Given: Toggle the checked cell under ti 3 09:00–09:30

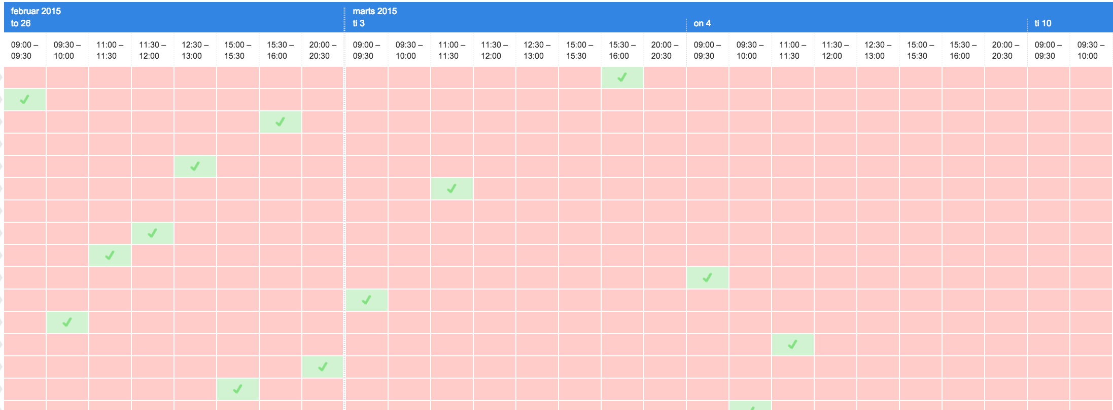Looking at the screenshot, I should 366,300.
